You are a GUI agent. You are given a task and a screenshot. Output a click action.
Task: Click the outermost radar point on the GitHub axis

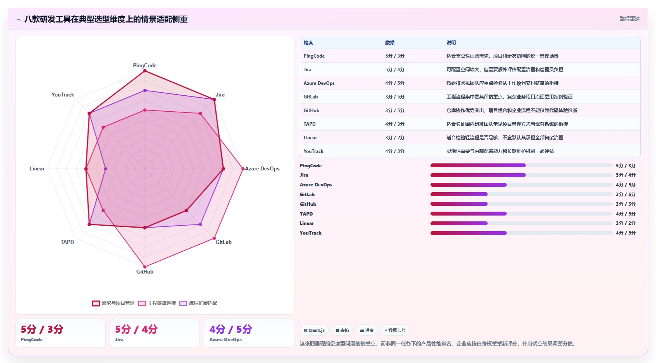tap(145, 267)
